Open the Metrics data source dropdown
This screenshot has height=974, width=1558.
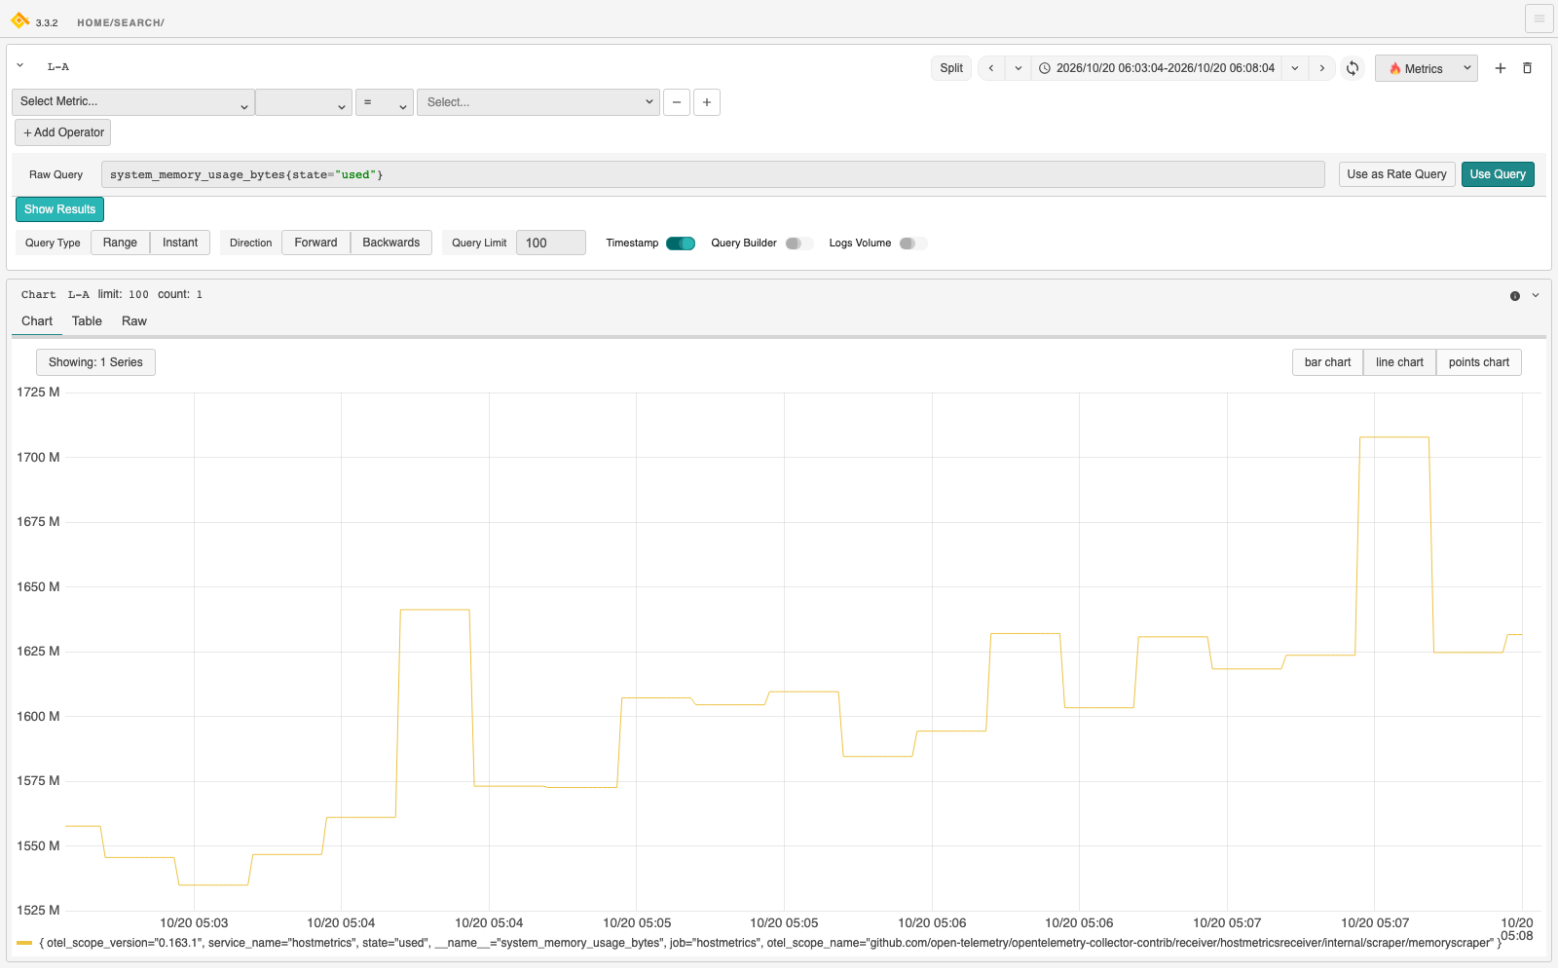coord(1427,68)
